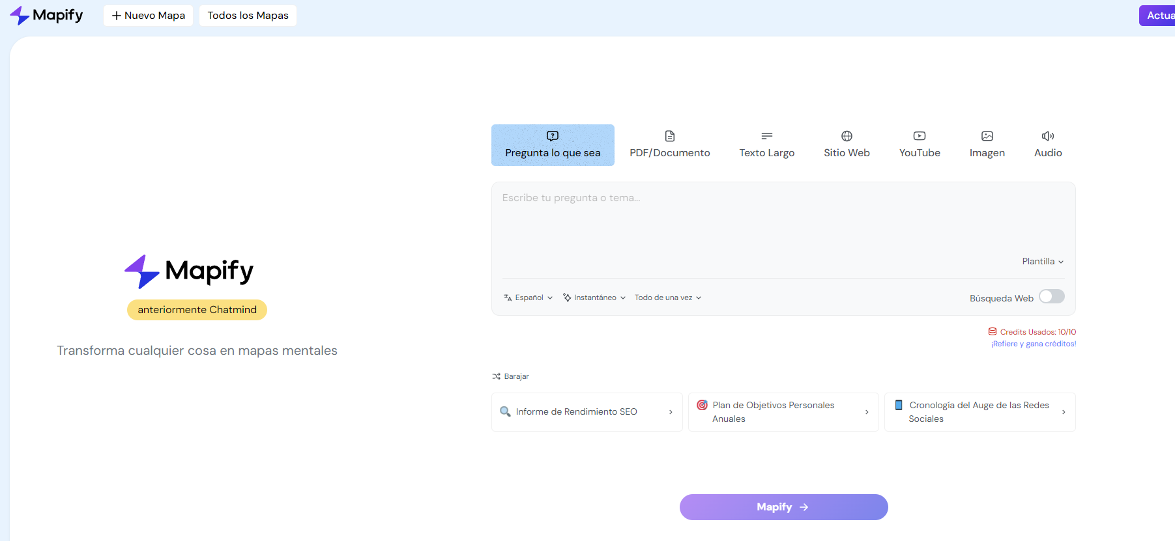Expand the Todo de una vez dropdown
The height and width of the screenshot is (541, 1175).
click(667, 298)
